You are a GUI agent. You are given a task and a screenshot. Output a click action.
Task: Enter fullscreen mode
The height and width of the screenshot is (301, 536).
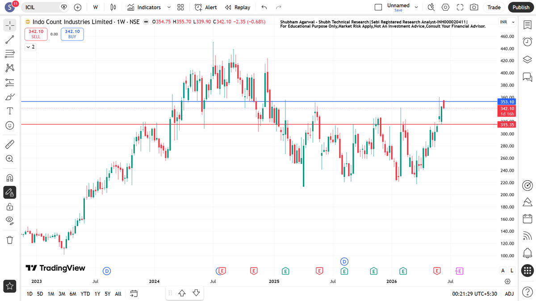click(460, 7)
